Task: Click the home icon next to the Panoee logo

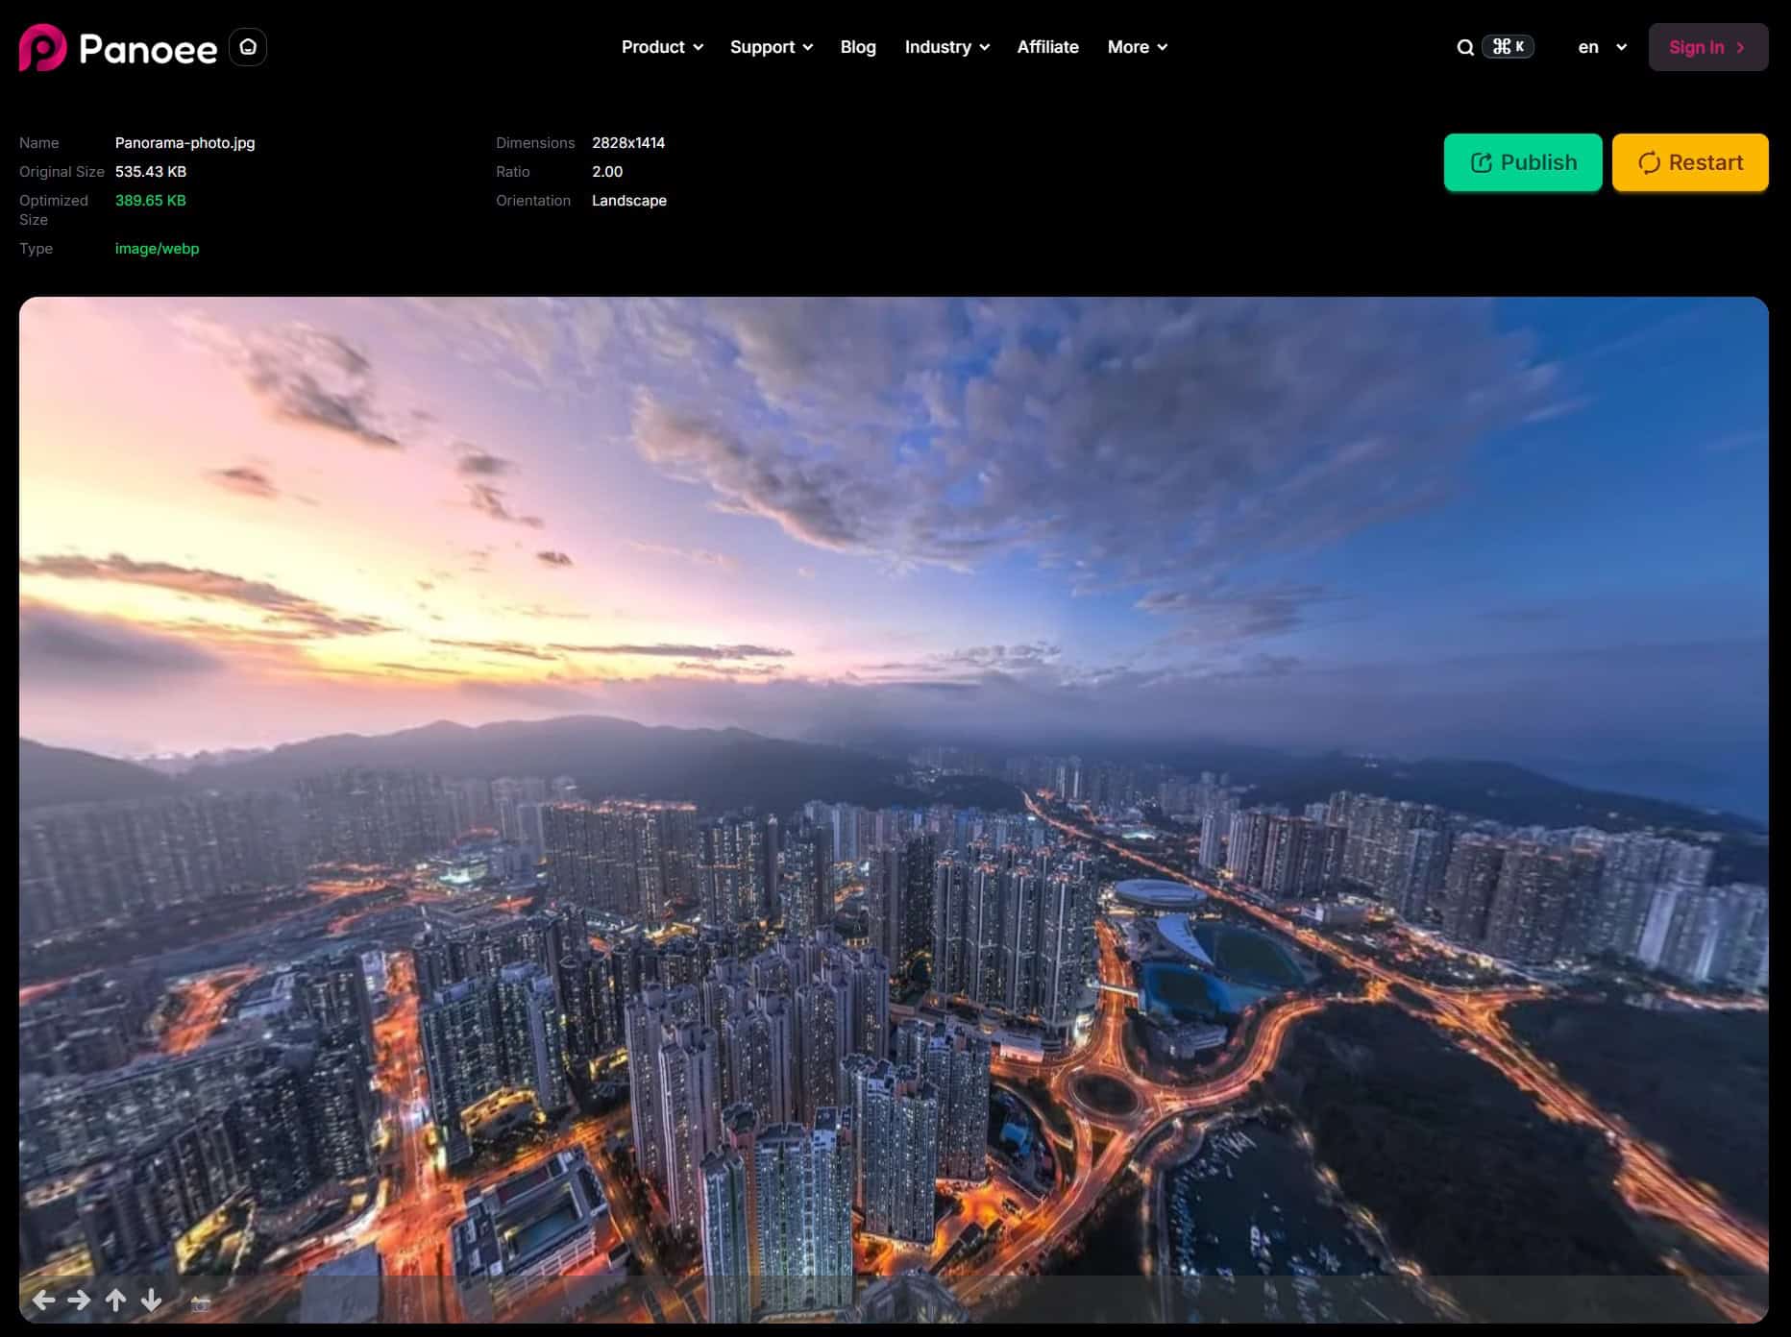Action: click(x=248, y=46)
